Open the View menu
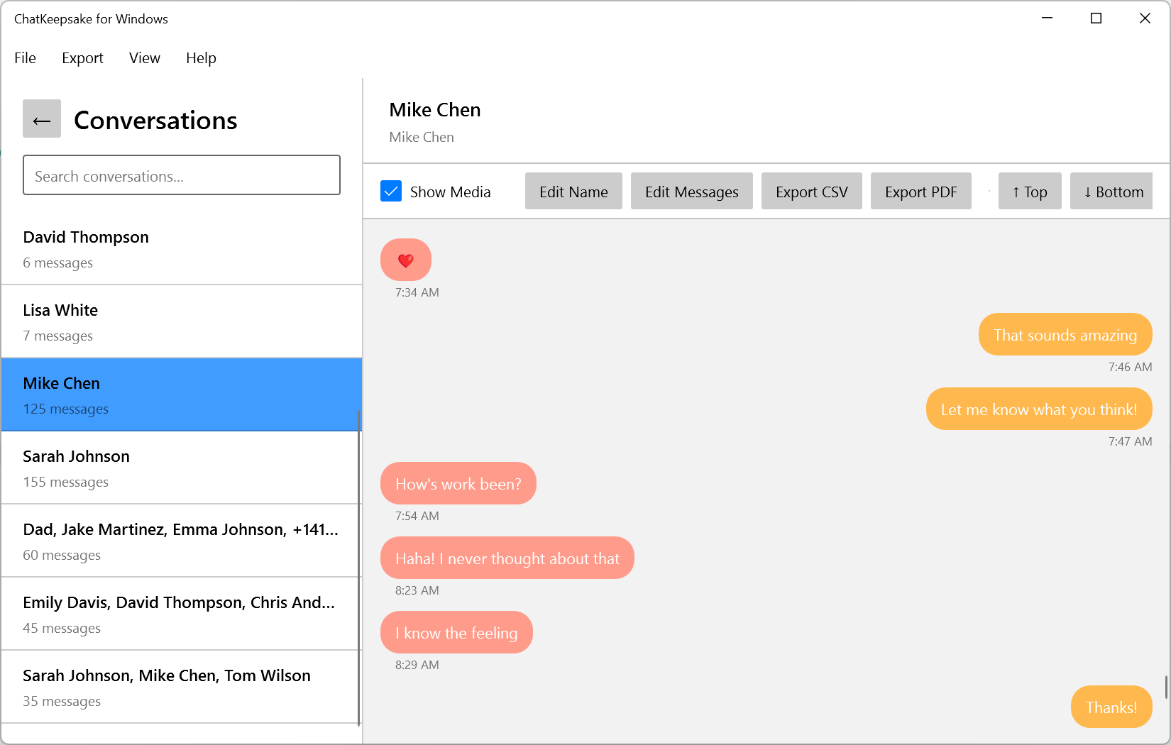Image resolution: width=1171 pixels, height=745 pixels. pyautogui.click(x=145, y=58)
